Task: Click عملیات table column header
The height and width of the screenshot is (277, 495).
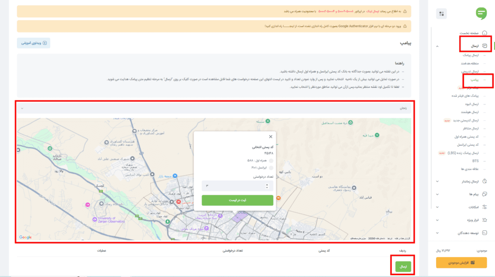Action: tap(102, 250)
